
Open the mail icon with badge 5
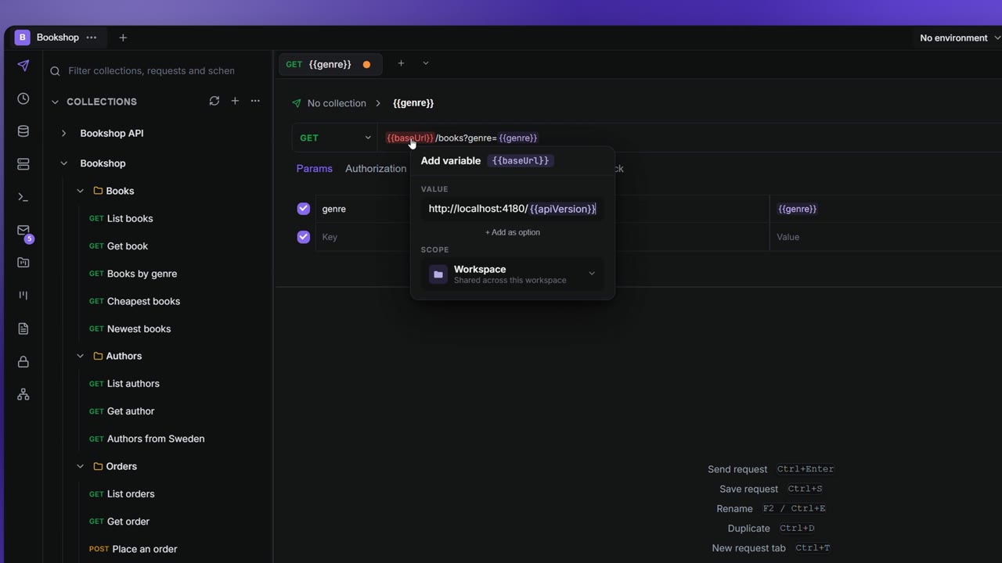click(23, 231)
